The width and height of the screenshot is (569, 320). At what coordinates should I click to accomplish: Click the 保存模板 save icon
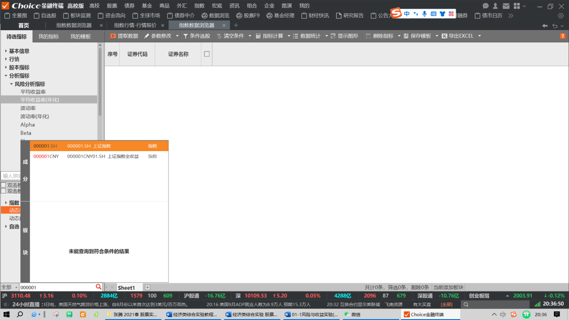[x=406, y=36]
